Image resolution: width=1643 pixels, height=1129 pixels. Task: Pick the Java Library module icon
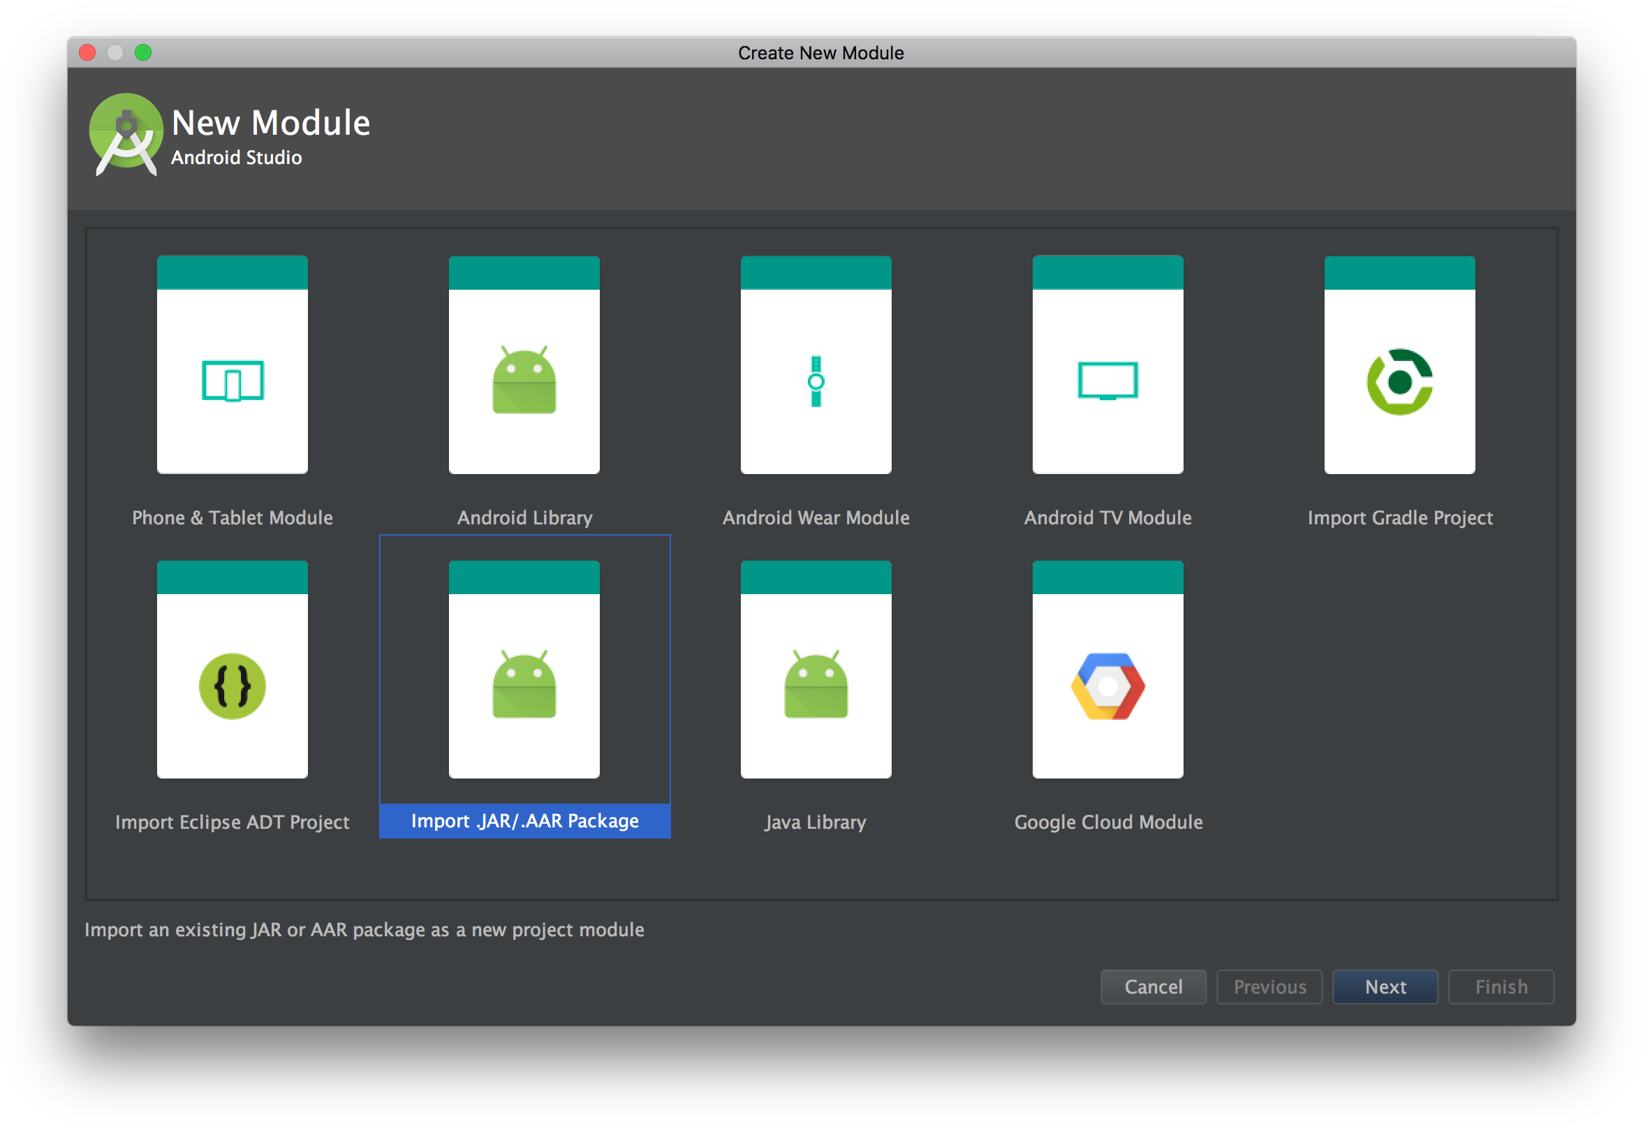(x=816, y=686)
